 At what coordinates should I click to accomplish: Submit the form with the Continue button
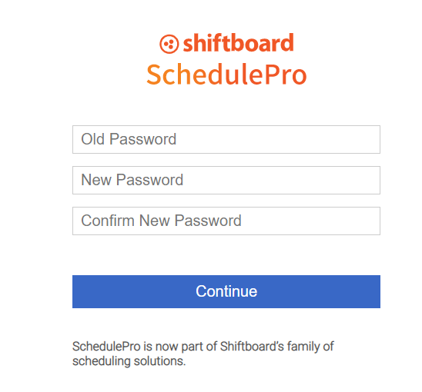click(x=226, y=291)
